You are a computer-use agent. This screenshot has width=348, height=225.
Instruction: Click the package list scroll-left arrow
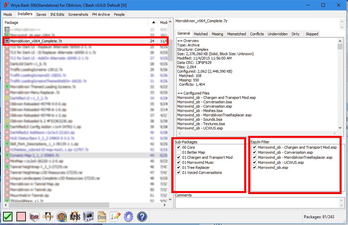point(6,205)
